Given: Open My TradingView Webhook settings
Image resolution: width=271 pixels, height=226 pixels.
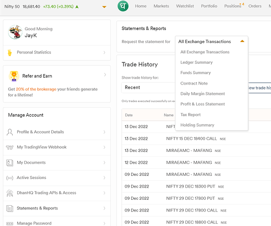Looking at the screenshot, I should [42, 147].
